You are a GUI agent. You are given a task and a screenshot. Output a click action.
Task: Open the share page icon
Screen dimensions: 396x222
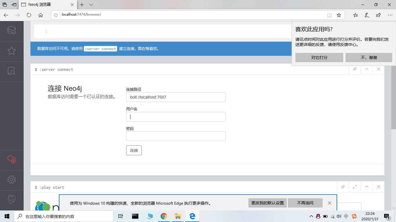[x=378, y=15]
